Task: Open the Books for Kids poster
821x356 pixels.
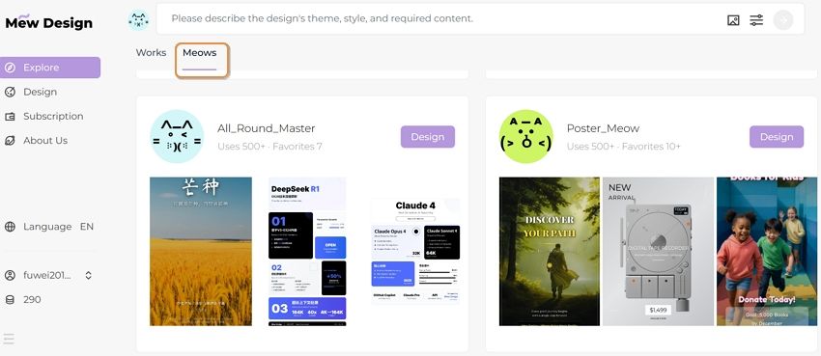Action: coord(767,252)
